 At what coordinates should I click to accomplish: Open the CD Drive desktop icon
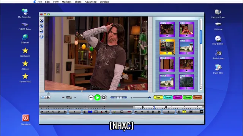(218, 24)
